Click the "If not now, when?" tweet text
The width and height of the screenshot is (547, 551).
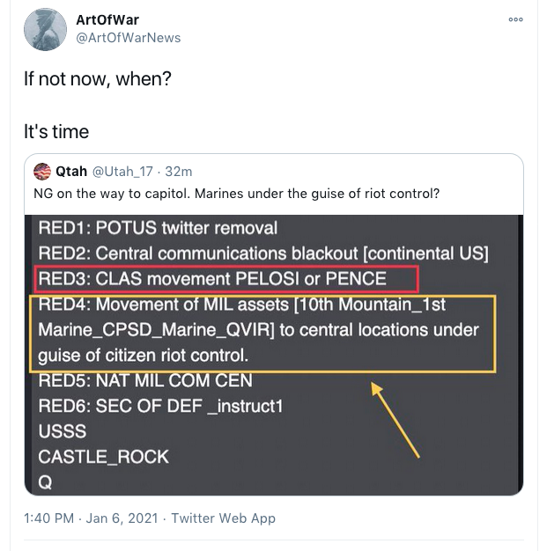click(x=97, y=78)
